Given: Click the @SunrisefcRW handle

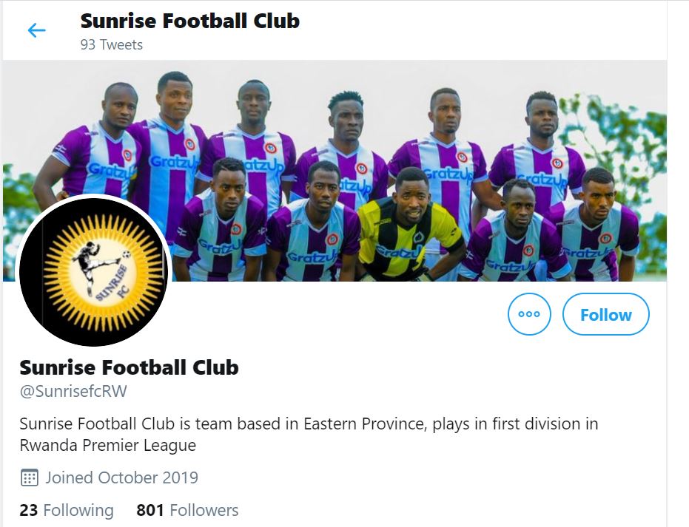Looking at the screenshot, I should coord(73,392).
